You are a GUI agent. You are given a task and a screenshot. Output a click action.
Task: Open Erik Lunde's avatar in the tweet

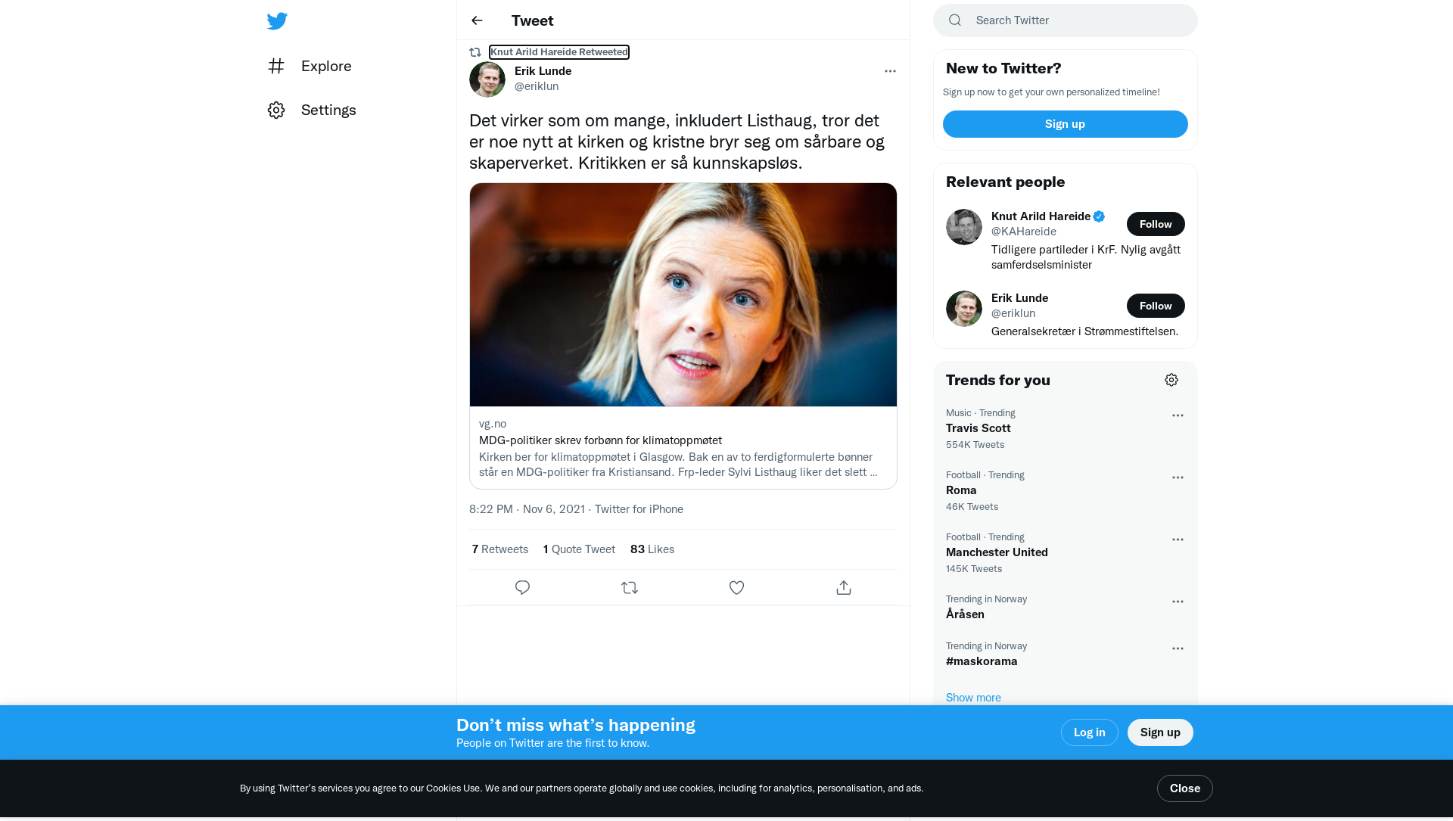[487, 79]
